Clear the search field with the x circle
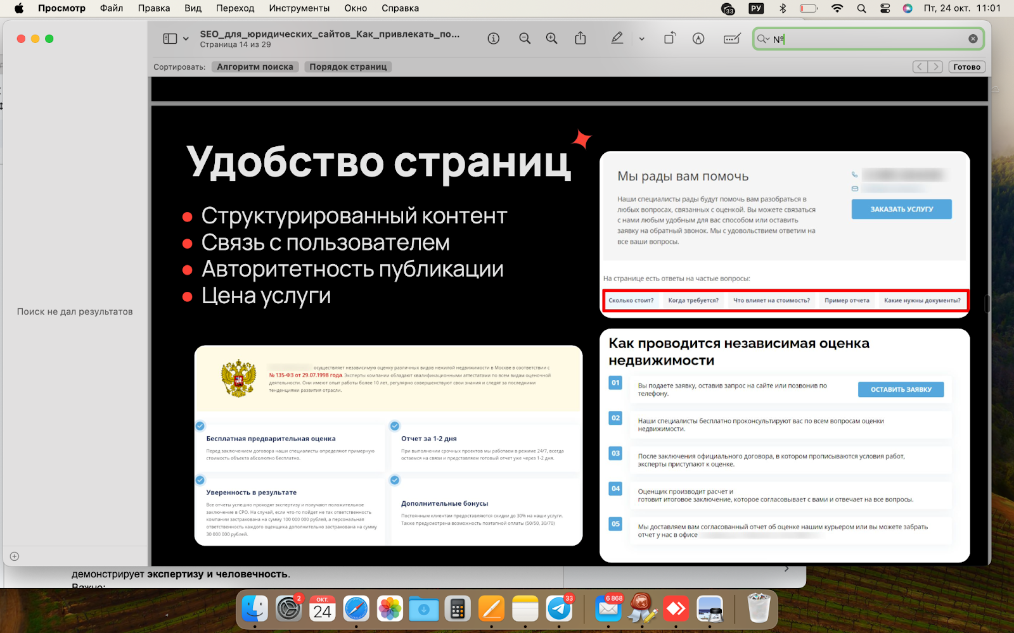 tap(973, 38)
